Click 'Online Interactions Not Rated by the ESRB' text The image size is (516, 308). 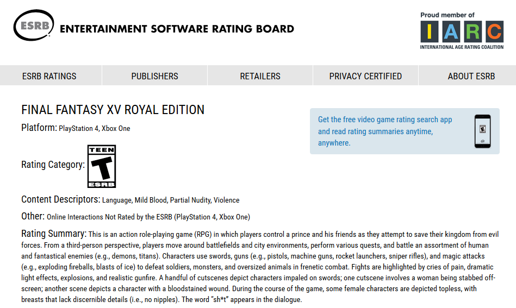[x=109, y=217]
